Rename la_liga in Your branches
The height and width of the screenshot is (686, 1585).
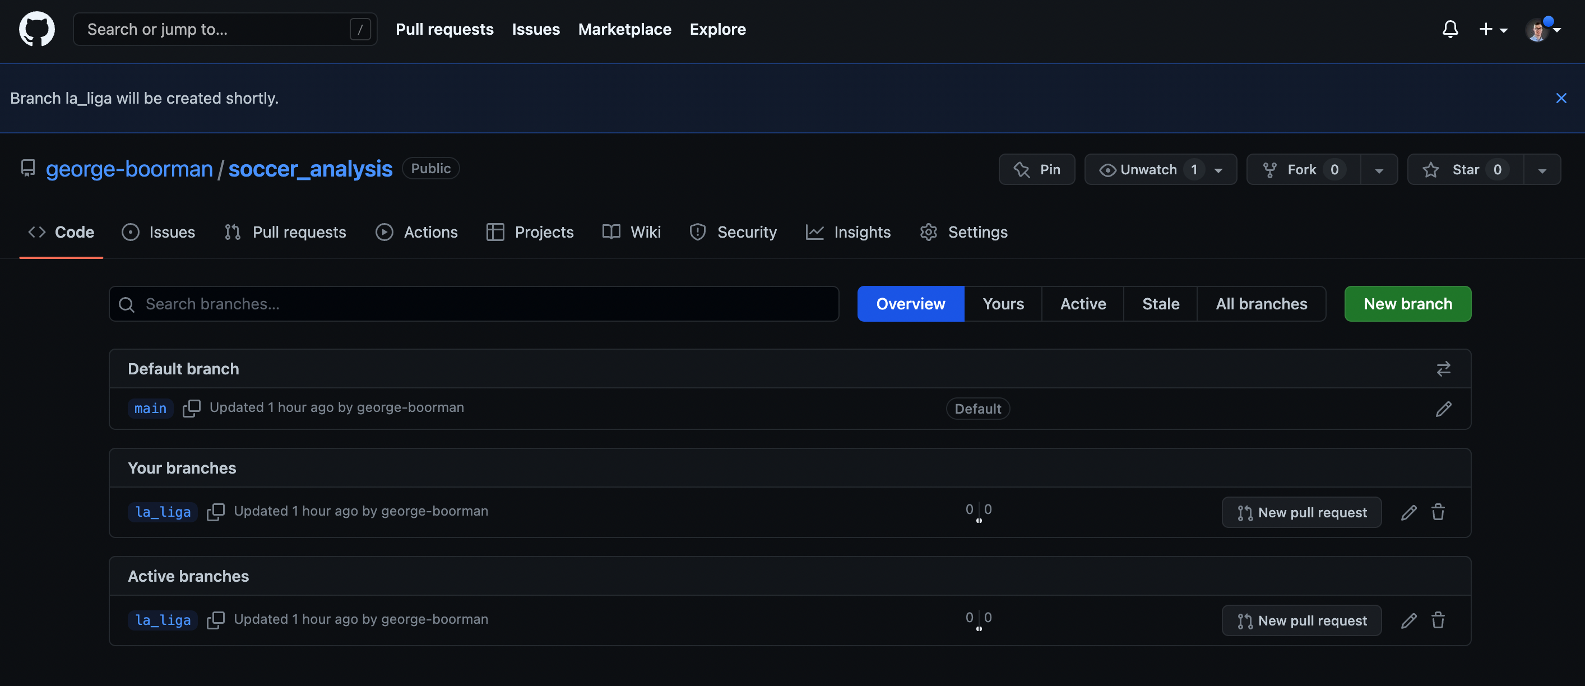(x=1409, y=512)
